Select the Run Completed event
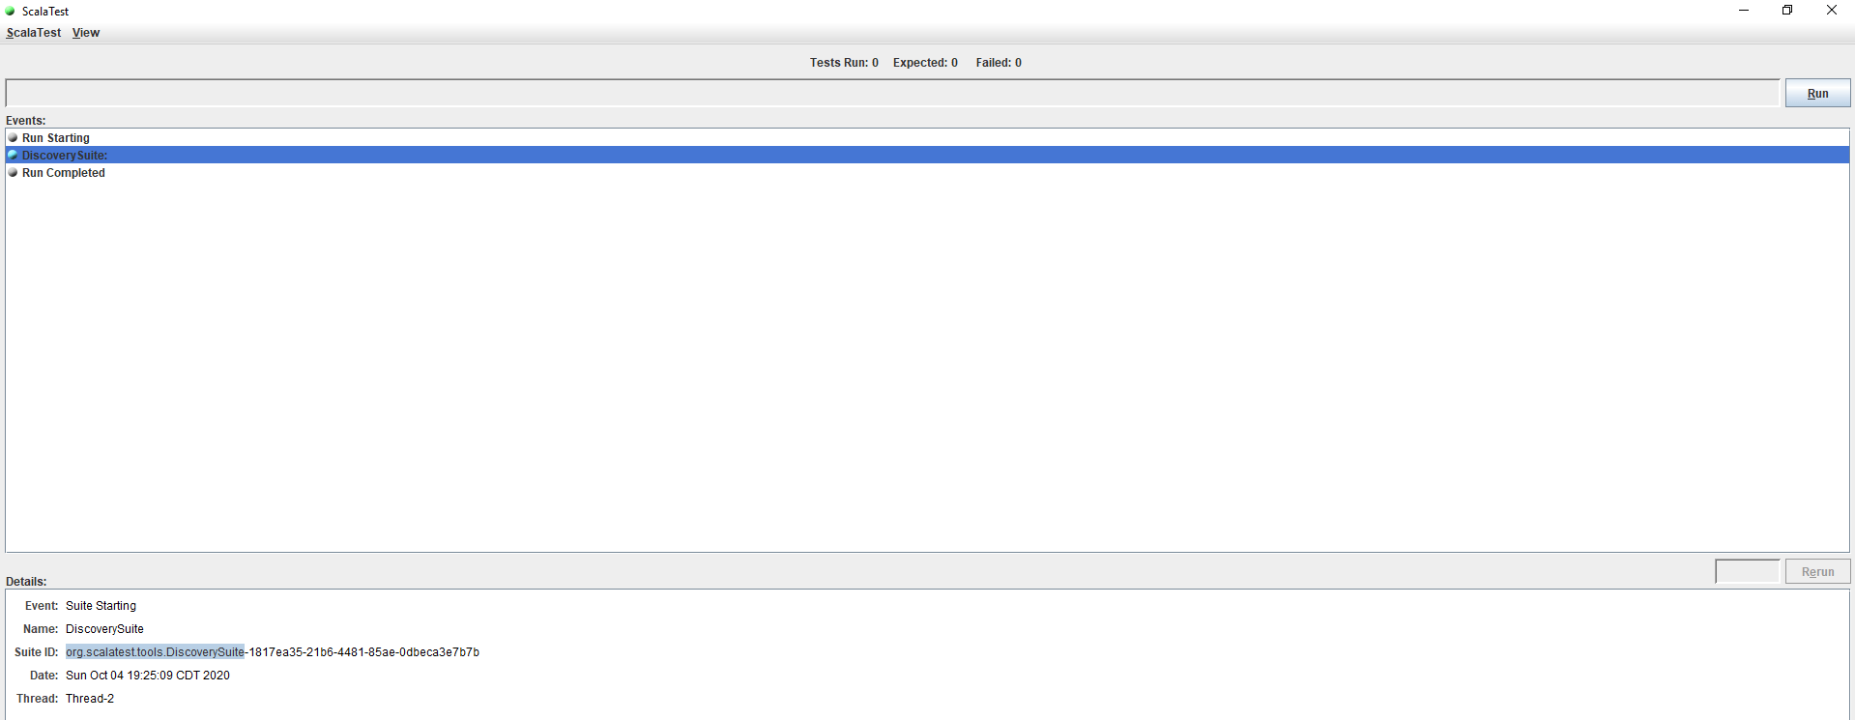Viewport: 1855px width, 720px height. click(927, 173)
